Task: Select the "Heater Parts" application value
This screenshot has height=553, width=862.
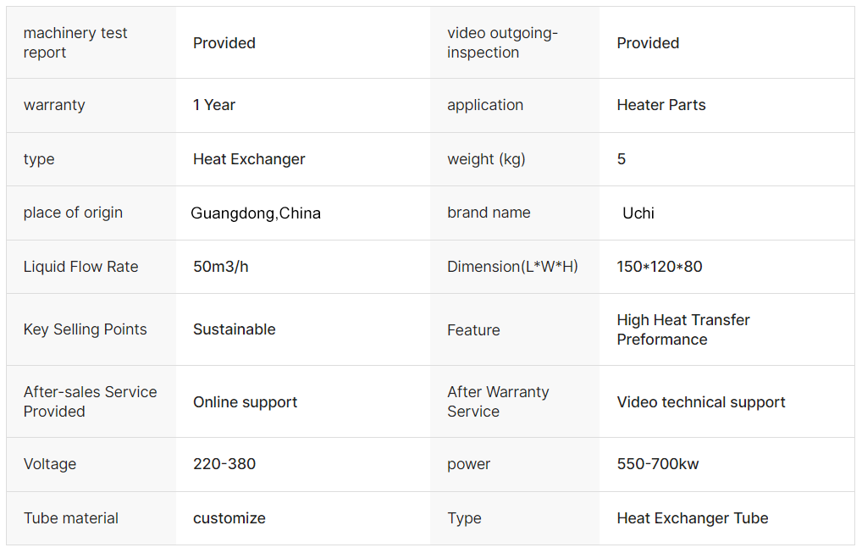Action: click(x=660, y=105)
